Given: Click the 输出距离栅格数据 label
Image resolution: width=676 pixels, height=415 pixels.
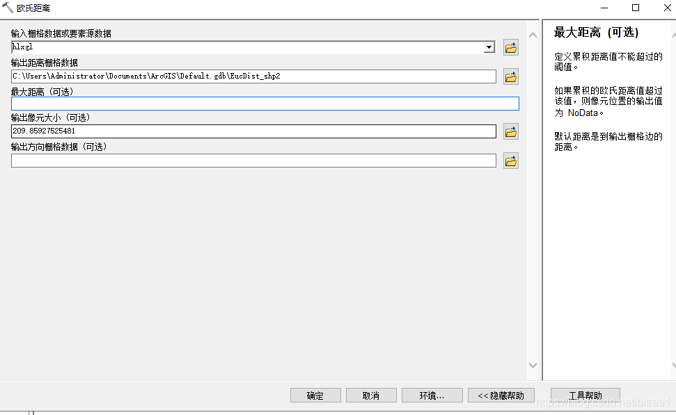Looking at the screenshot, I should [44, 63].
